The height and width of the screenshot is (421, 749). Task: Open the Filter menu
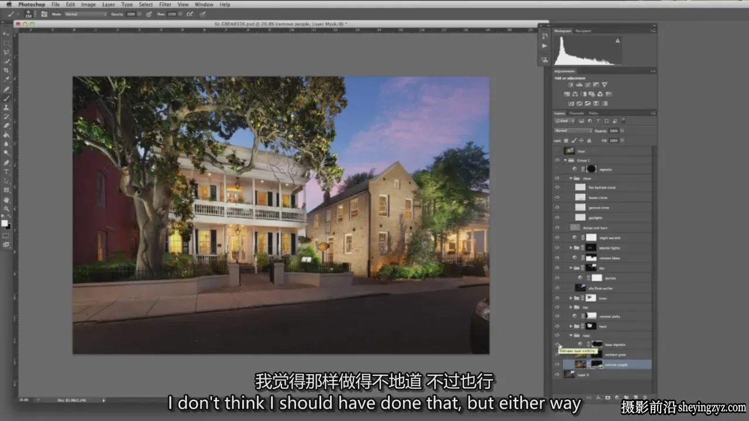point(165,4)
